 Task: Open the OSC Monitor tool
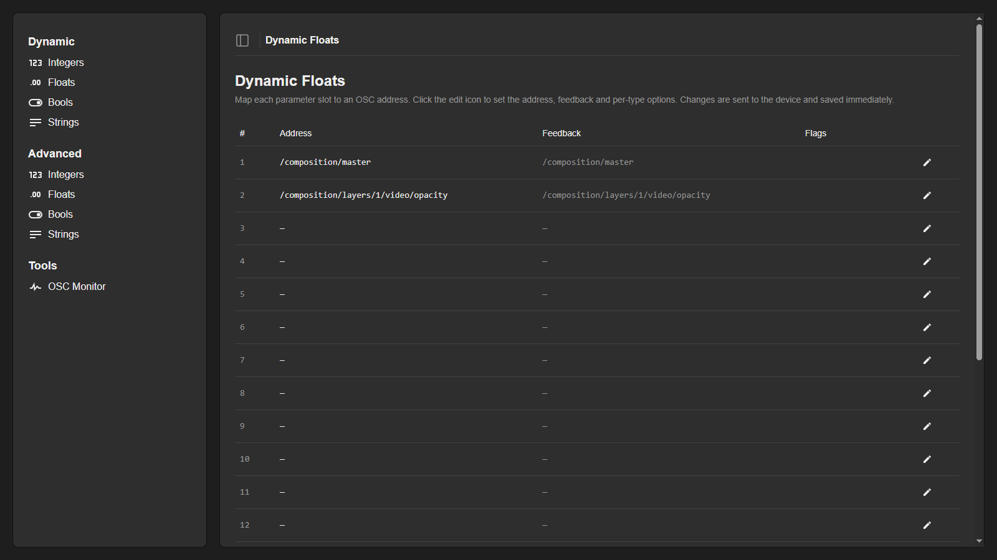point(67,287)
